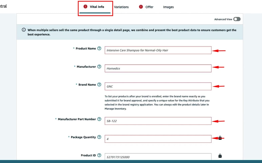Click the Package Quantity label
Viewport: 262px width, 163px height.
[x=83, y=137]
